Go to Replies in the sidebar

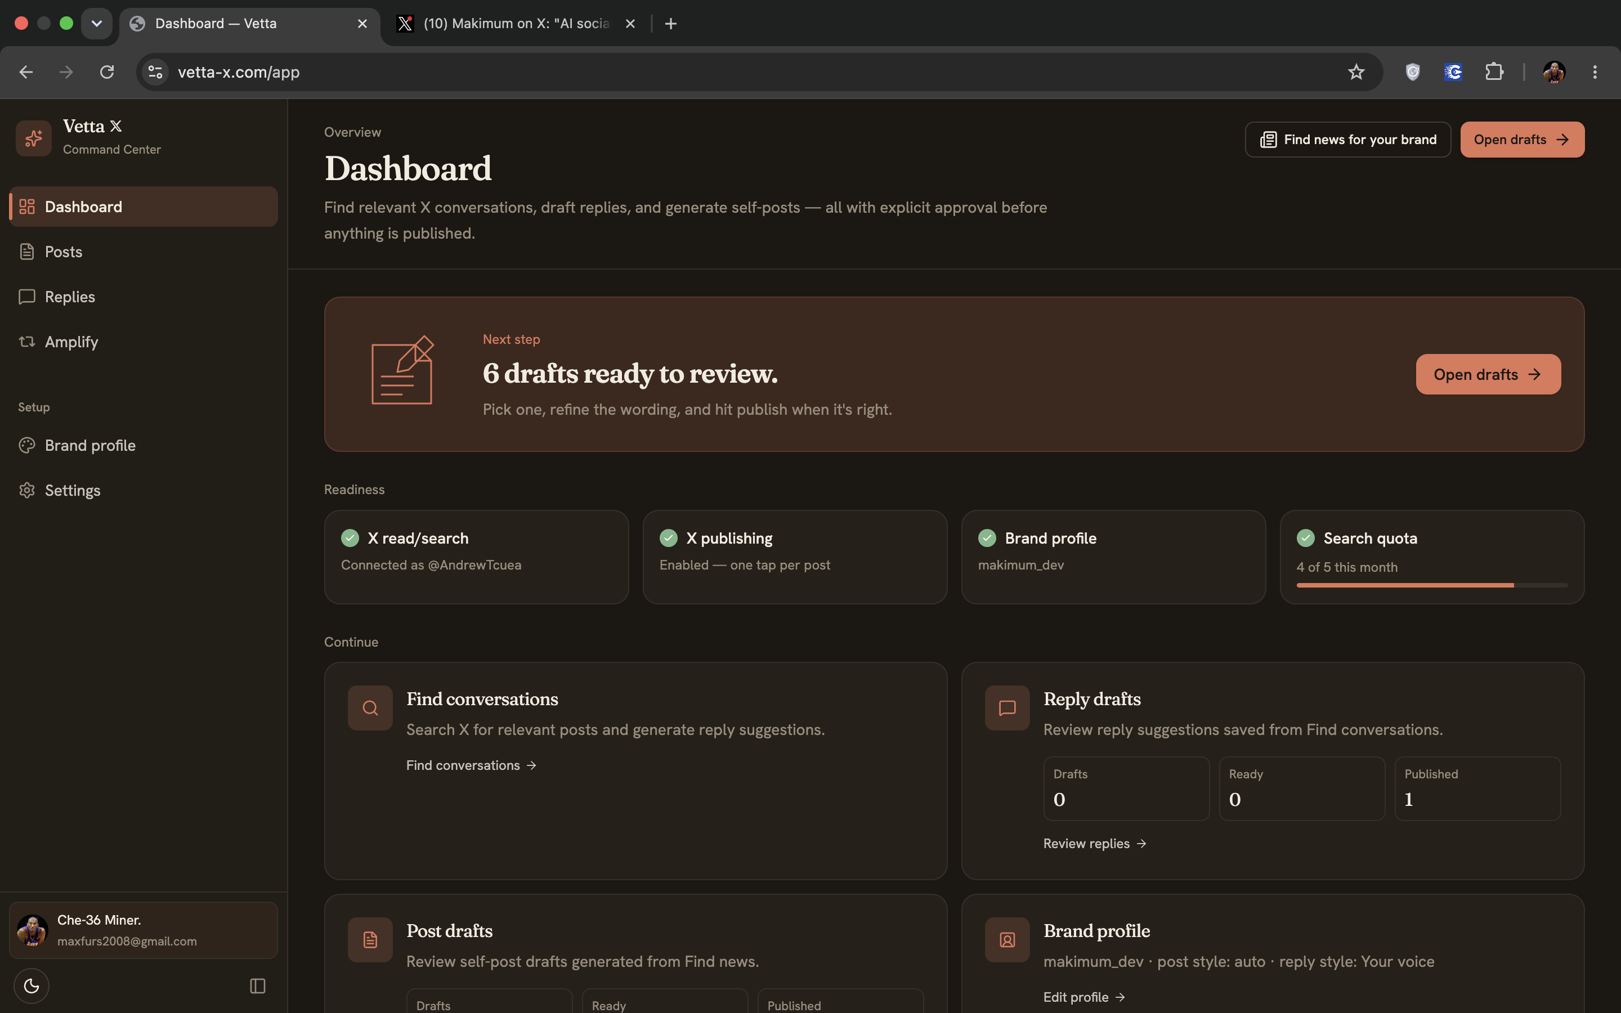(144, 297)
